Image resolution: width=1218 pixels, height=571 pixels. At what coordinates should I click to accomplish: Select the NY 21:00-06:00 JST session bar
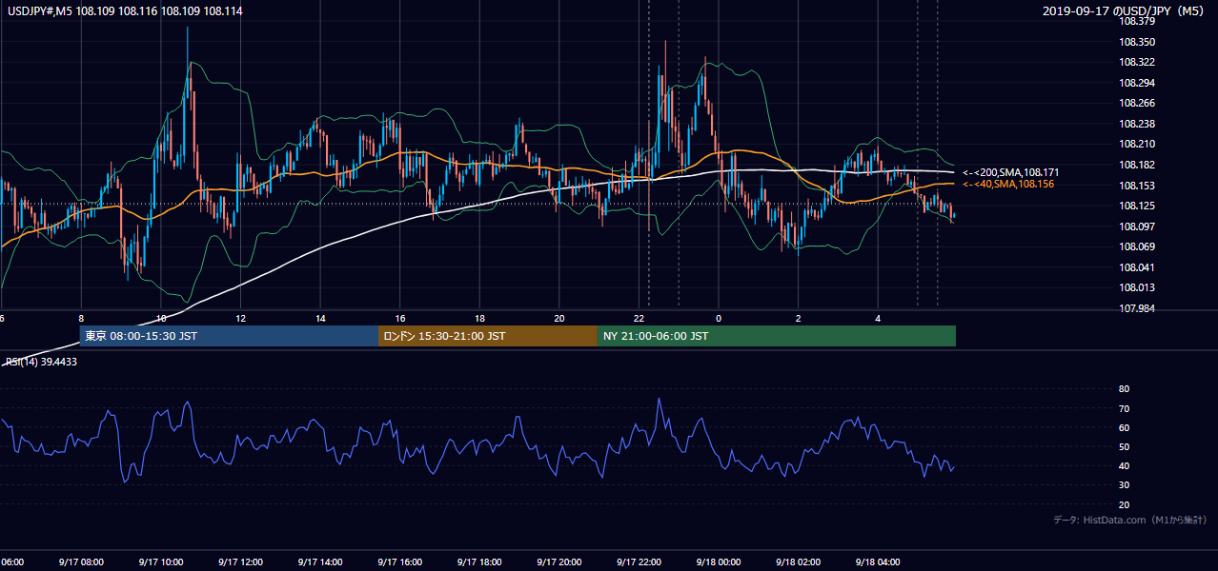[x=777, y=336]
